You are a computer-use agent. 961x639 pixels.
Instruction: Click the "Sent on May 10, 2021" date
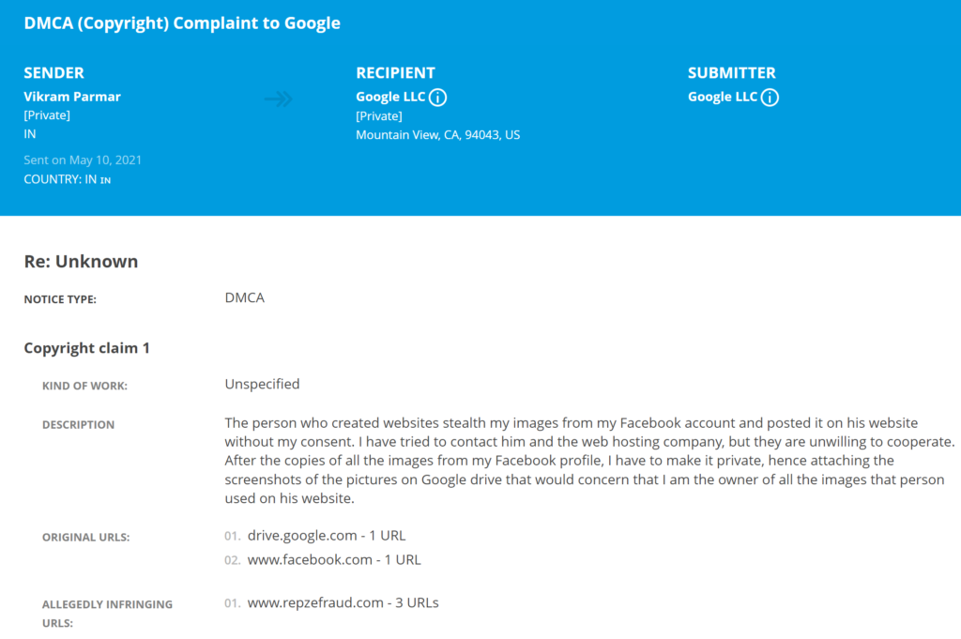click(x=83, y=160)
